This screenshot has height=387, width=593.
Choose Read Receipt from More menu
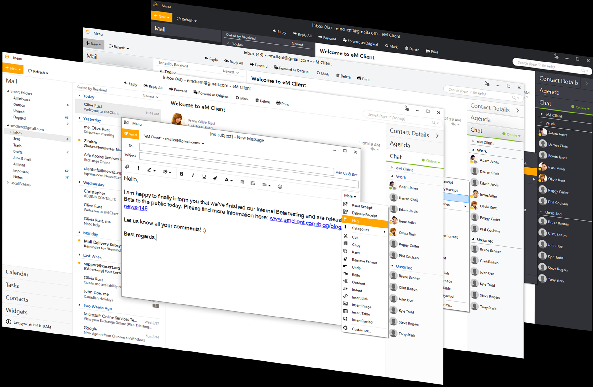pyautogui.click(x=362, y=206)
